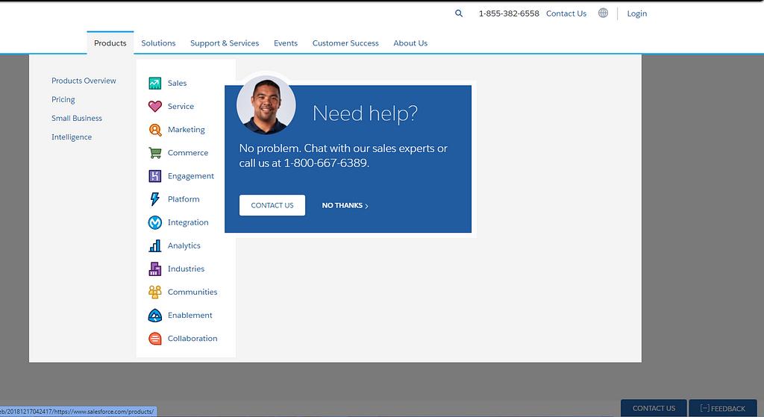
Task: Click the Collaboration chat bubble icon
Action: [154, 339]
